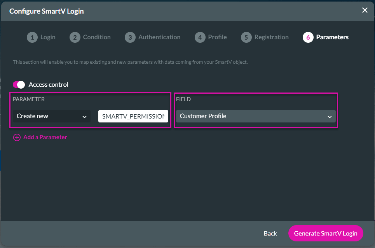This screenshot has width=375, height=248.
Task: Focus the SMARTV_PERMISSION parameter name field
Action: 133,116
